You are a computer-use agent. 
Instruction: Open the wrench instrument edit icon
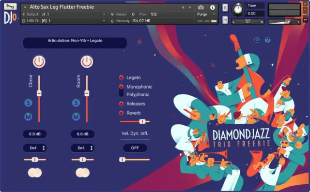coord(10,7)
